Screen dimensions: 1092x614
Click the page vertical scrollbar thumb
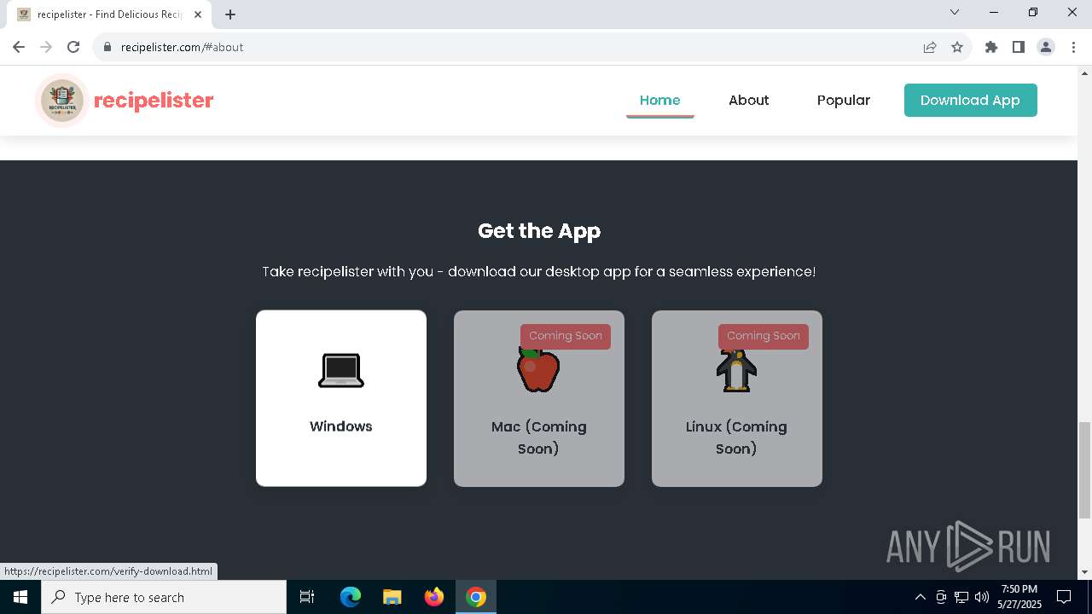point(1084,469)
